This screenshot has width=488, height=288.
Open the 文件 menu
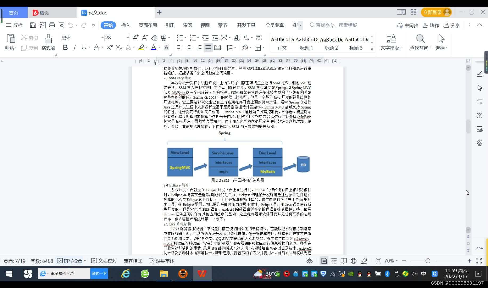tap(14, 25)
